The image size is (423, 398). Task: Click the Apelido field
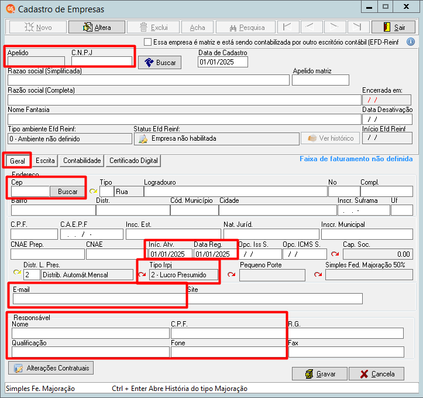36,61
